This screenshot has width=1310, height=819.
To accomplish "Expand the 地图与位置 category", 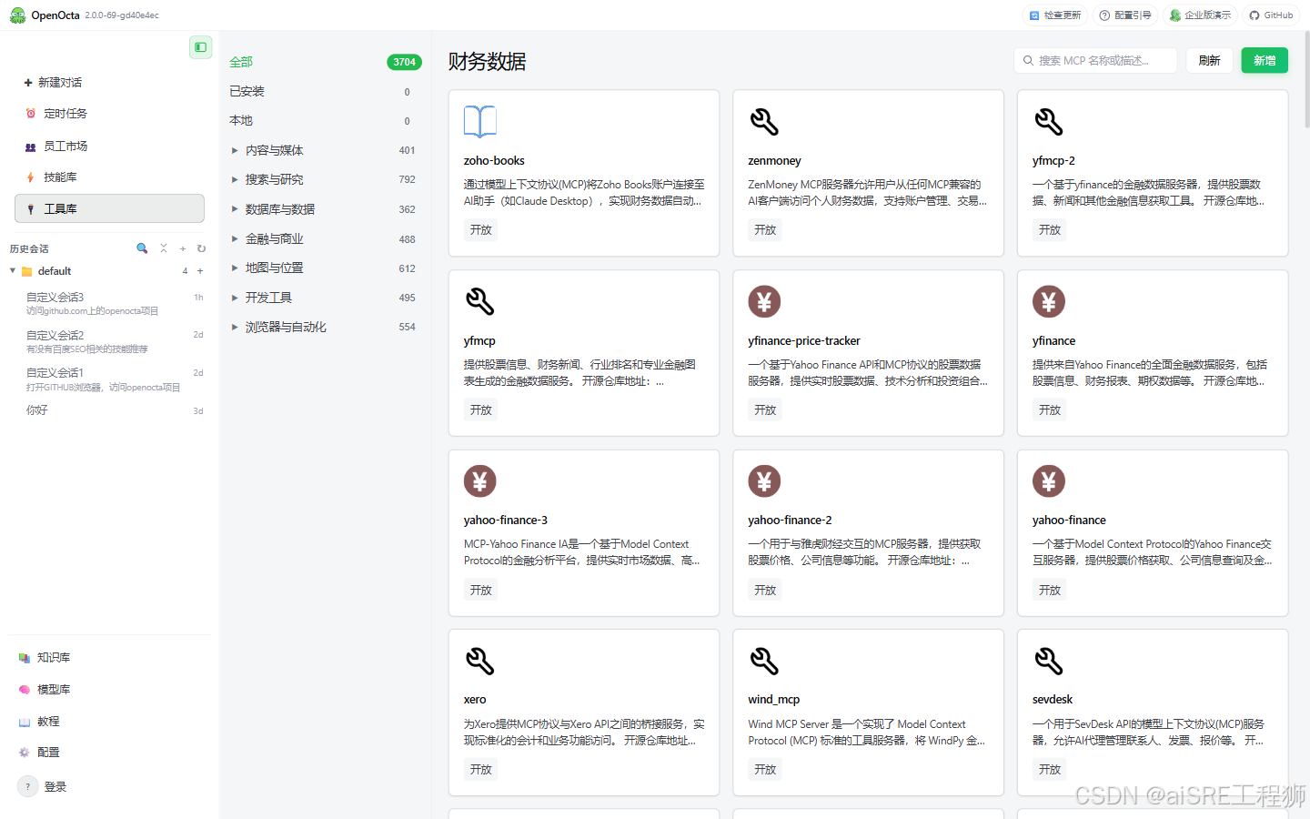I will point(235,268).
